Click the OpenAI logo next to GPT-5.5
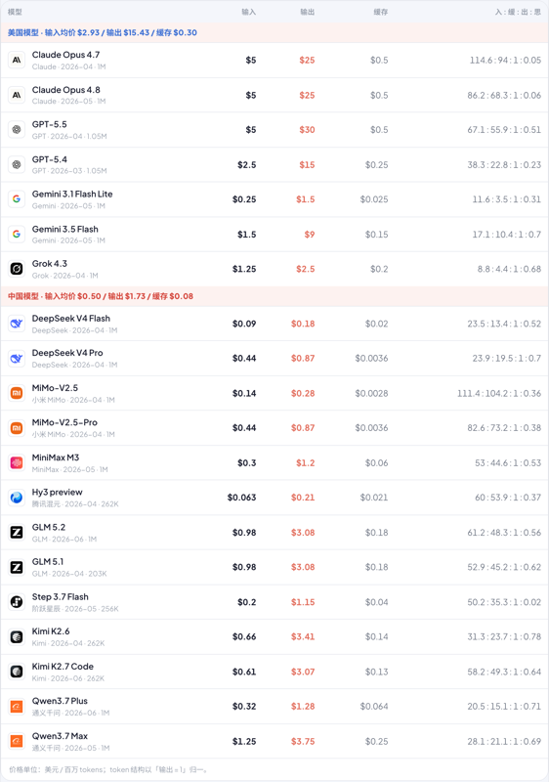This screenshot has width=549, height=782. coord(17,130)
